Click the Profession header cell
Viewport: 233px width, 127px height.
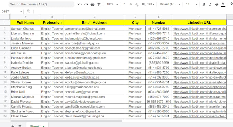point(52,22)
